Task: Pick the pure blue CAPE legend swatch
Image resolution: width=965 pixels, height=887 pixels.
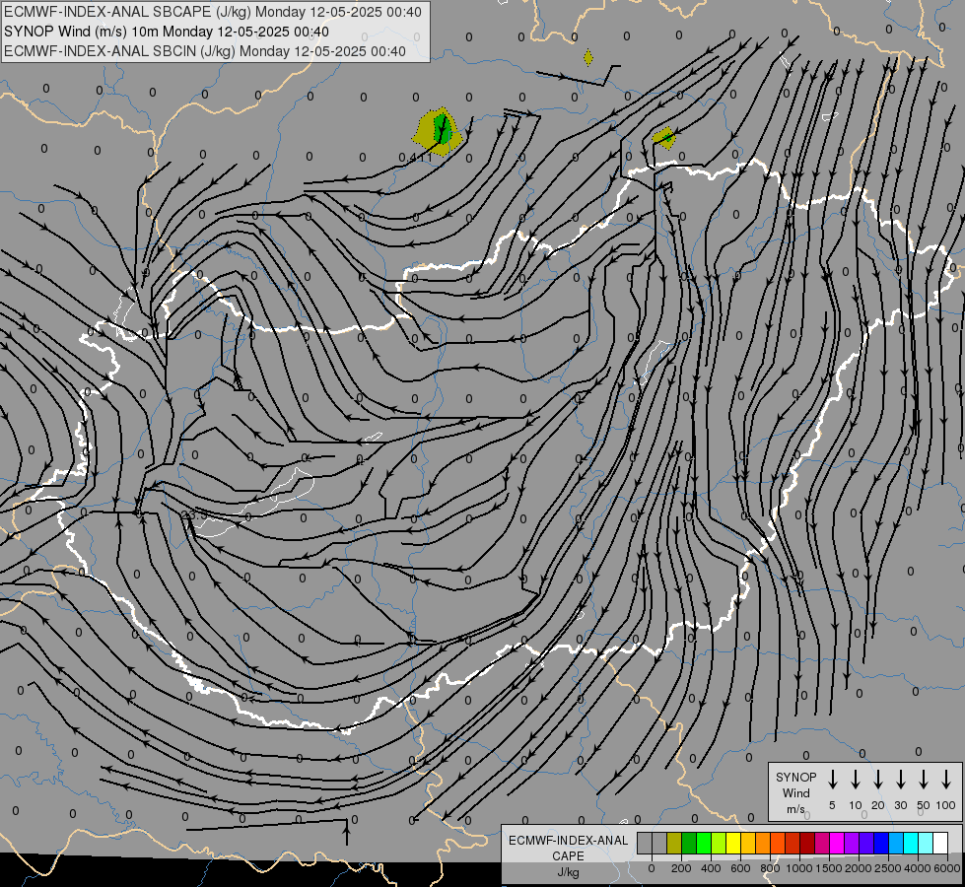Action: tap(880, 843)
